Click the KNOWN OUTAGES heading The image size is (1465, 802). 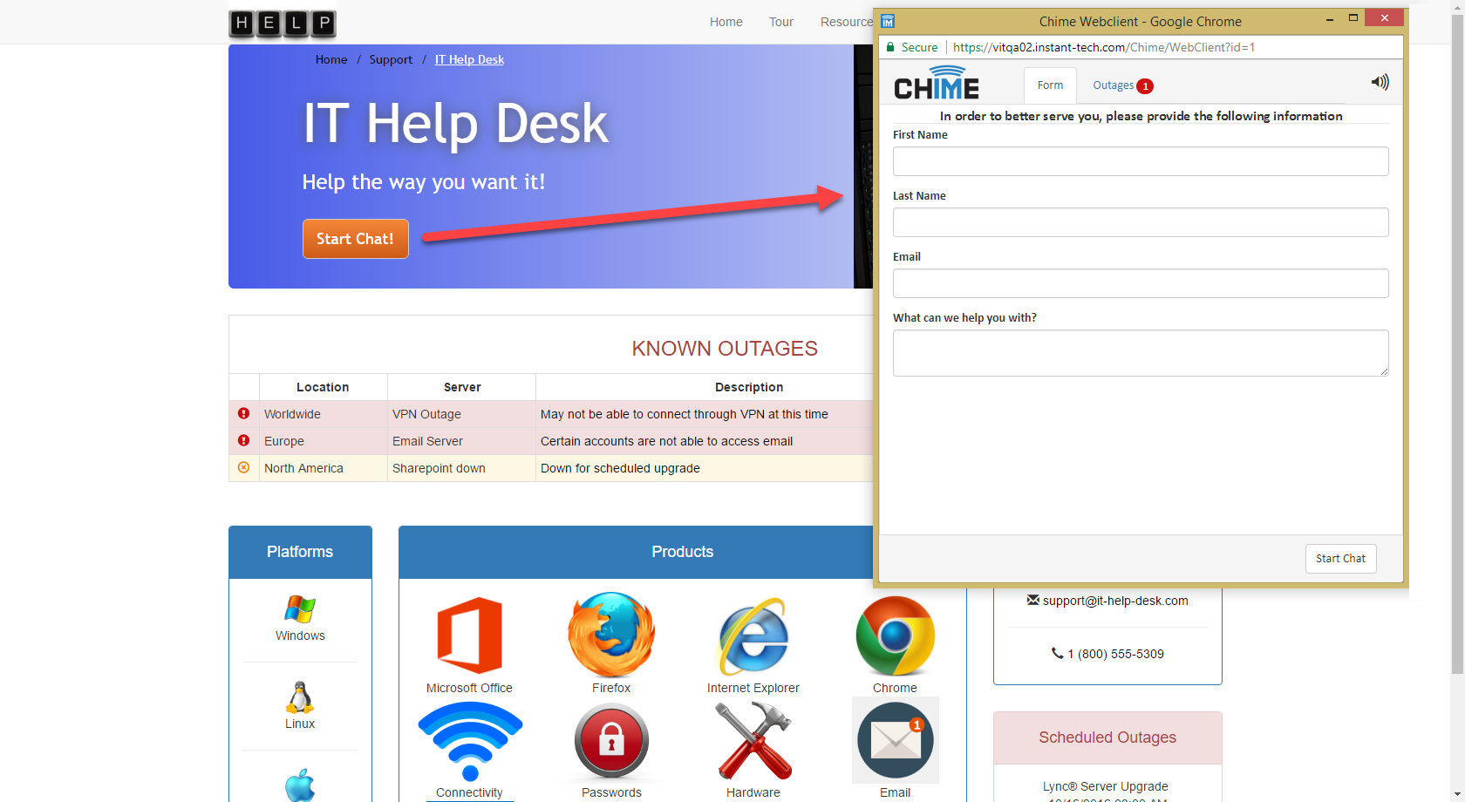pos(725,348)
